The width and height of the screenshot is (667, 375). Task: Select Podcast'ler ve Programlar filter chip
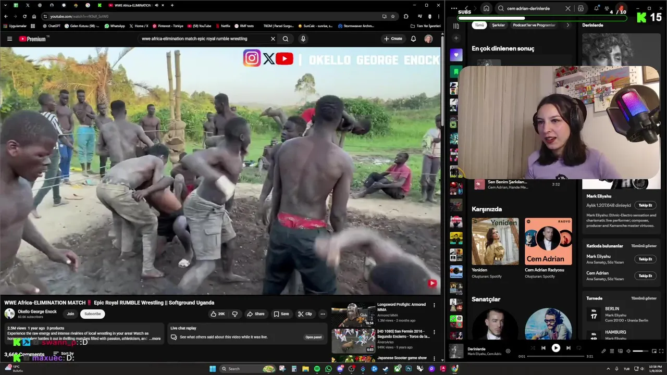coord(534,25)
